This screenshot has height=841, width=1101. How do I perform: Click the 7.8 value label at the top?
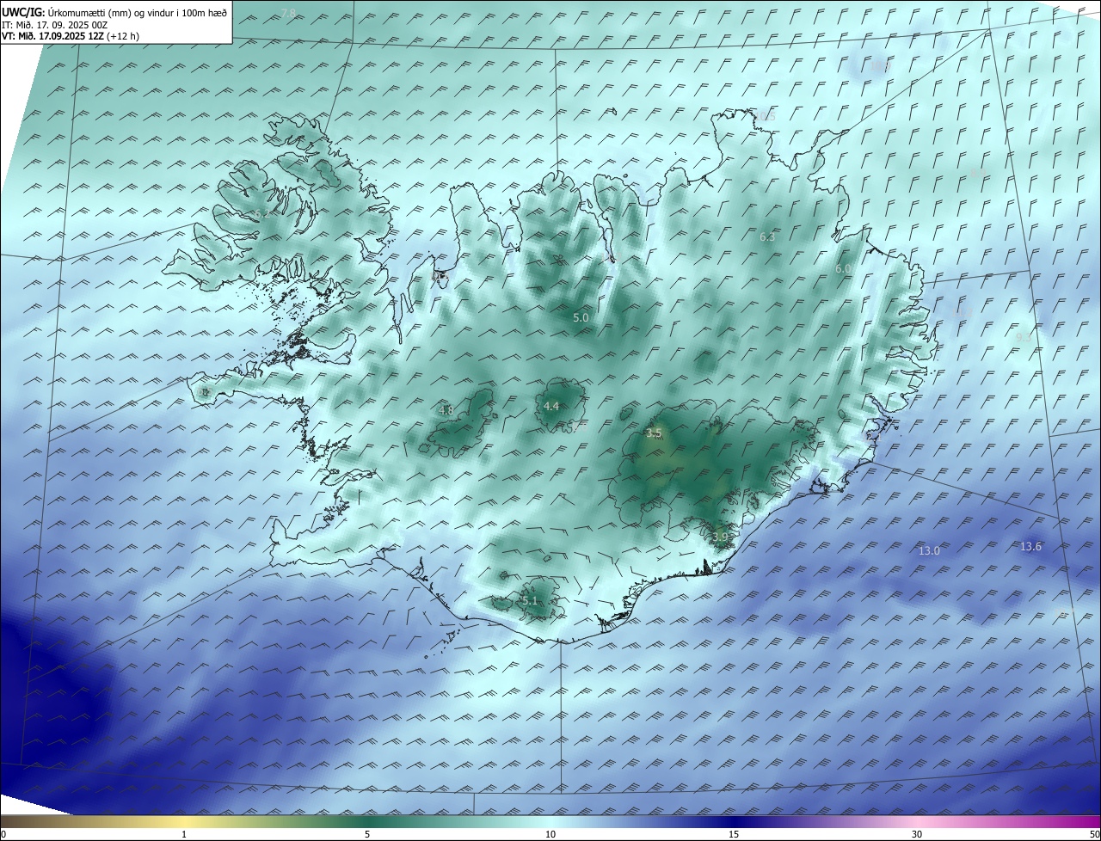coord(289,13)
